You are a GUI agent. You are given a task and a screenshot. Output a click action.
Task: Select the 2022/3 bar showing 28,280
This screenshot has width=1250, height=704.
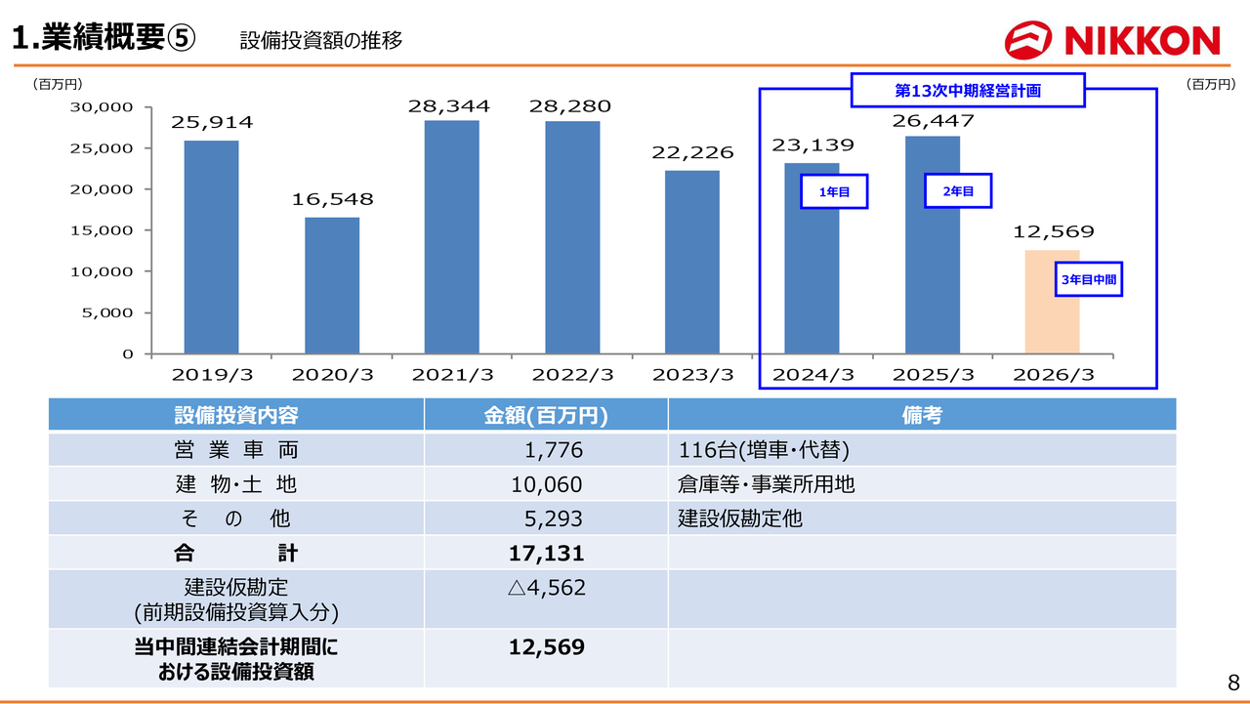click(x=572, y=236)
